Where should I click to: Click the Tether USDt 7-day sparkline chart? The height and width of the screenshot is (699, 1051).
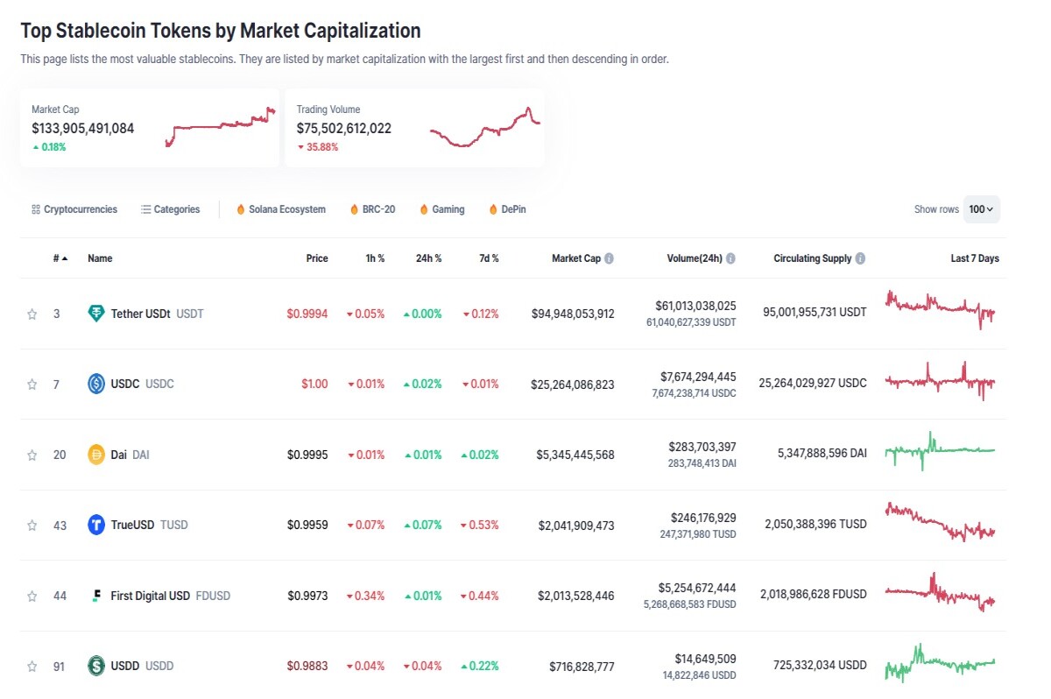pos(941,309)
